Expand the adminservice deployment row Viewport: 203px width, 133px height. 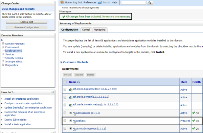[x=70, y=113]
